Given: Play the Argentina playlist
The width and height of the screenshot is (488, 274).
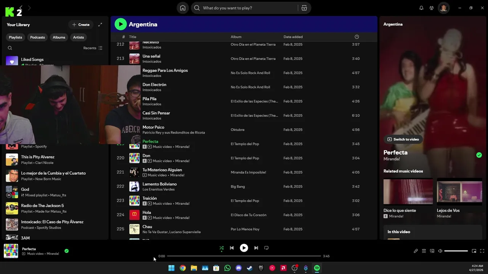Looking at the screenshot, I should point(120,24).
